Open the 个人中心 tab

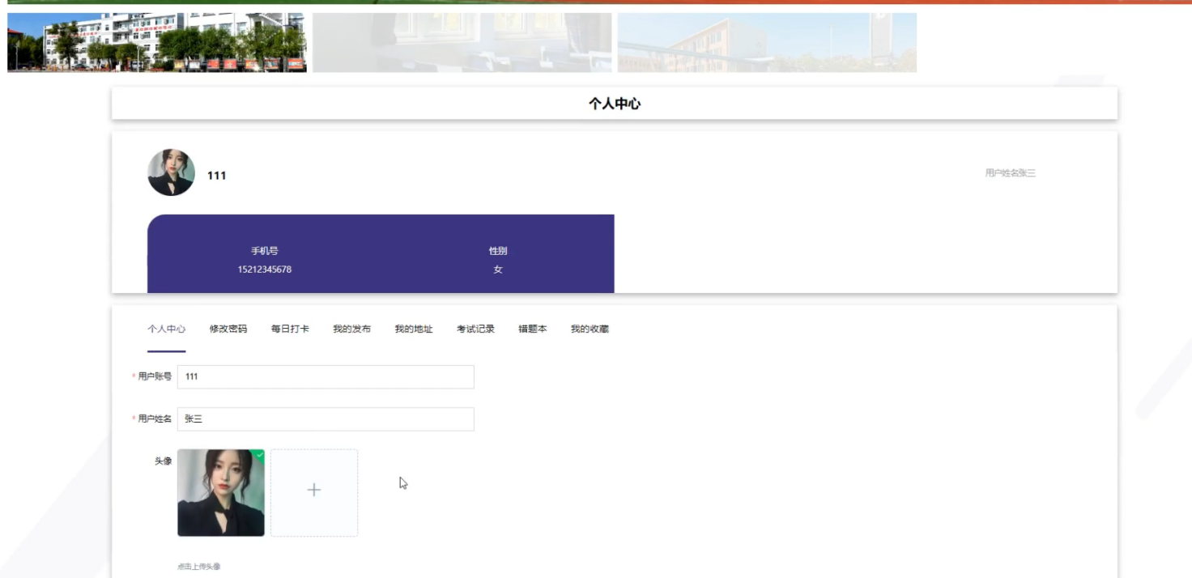(x=166, y=329)
